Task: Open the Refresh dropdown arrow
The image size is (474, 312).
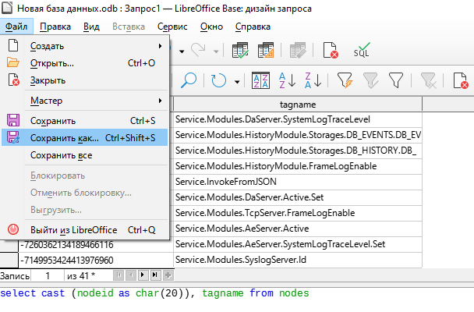Action: 236,81
